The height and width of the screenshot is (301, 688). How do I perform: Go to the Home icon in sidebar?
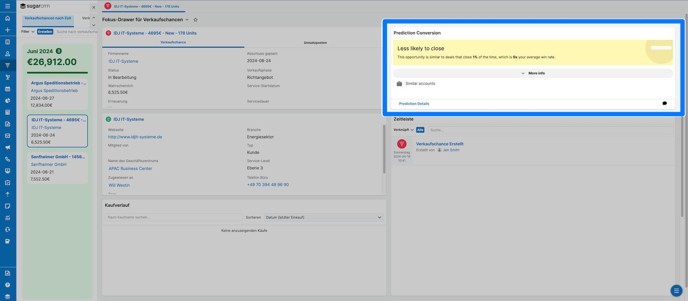click(x=8, y=18)
